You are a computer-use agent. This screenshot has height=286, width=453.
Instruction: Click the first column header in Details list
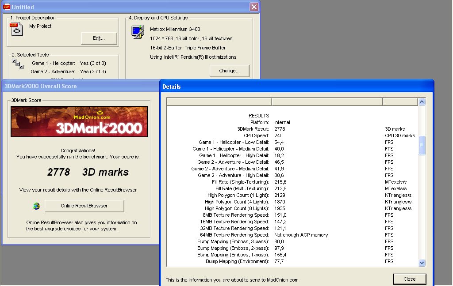[x=219, y=102]
